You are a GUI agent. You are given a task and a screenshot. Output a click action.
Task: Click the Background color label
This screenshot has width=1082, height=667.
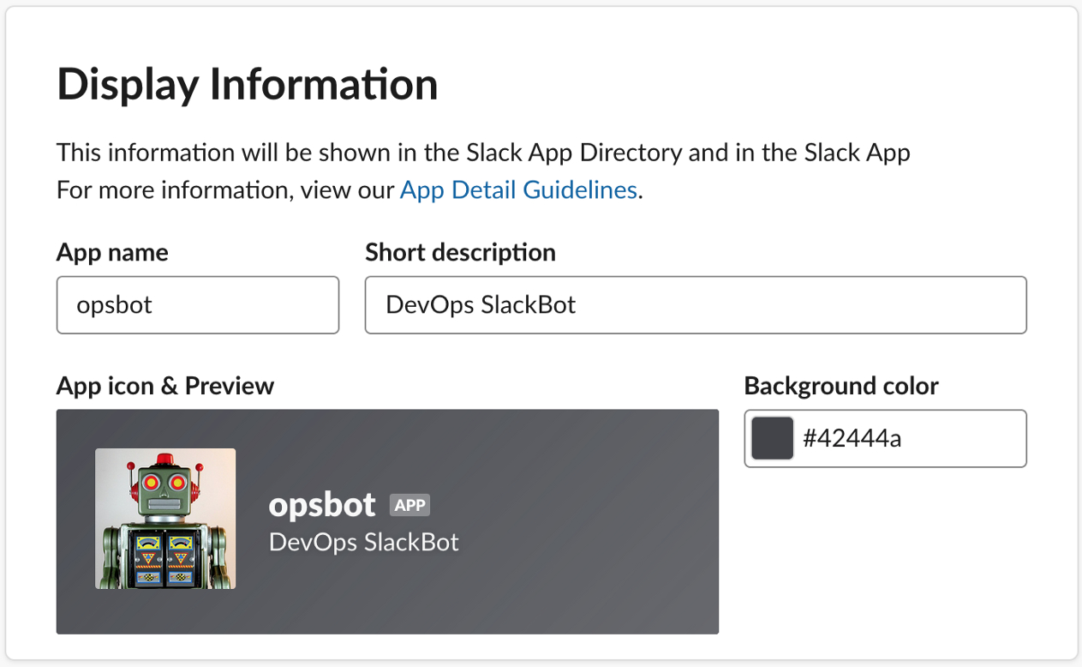(841, 386)
